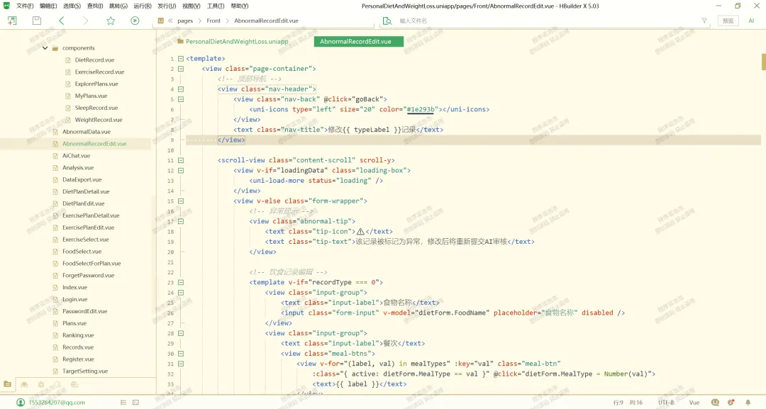The image size is (766, 409).
Task: Click the Front breadcrumb link
Action: pyautogui.click(x=213, y=21)
